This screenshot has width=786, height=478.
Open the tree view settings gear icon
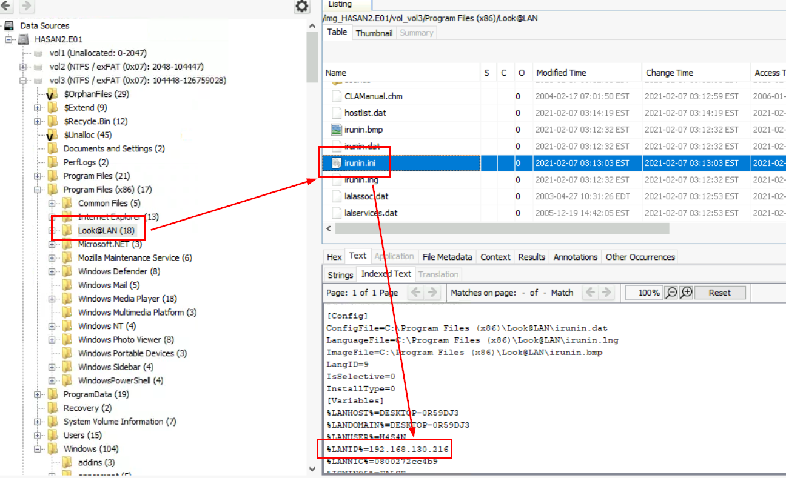[301, 7]
